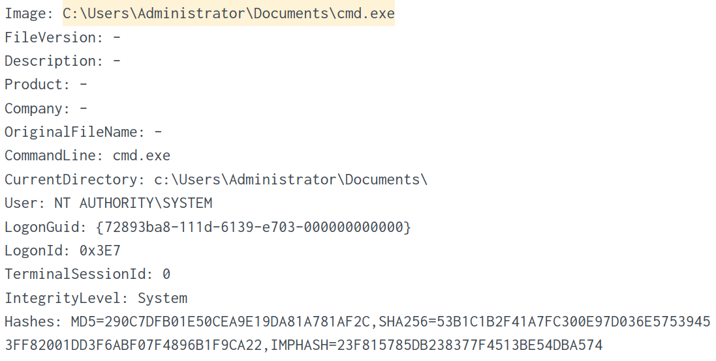This screenshot has width=716, height=361.
Task: Click the Product field line
Action: click(46, 84)
